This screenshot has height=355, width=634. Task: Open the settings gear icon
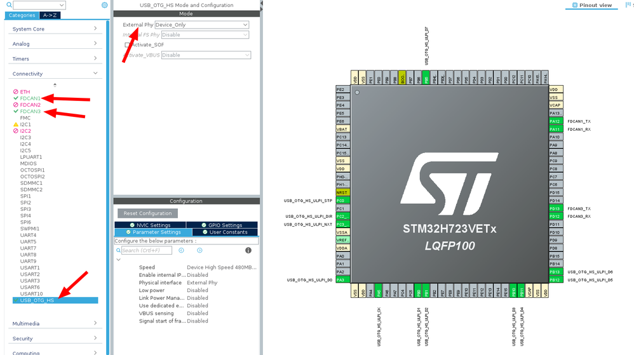(104, 5)
